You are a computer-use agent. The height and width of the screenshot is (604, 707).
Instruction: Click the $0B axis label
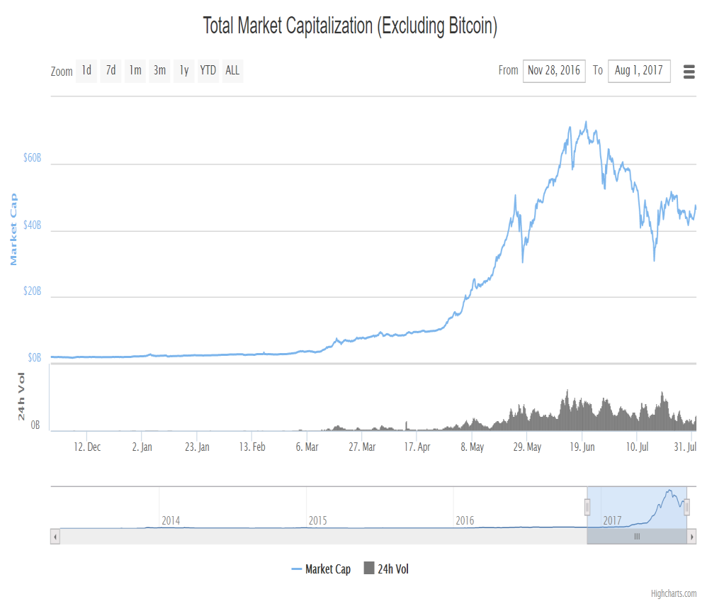(34, 358)
